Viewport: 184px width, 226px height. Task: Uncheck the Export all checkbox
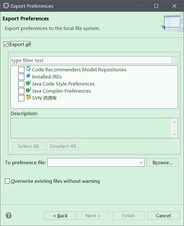6,44
